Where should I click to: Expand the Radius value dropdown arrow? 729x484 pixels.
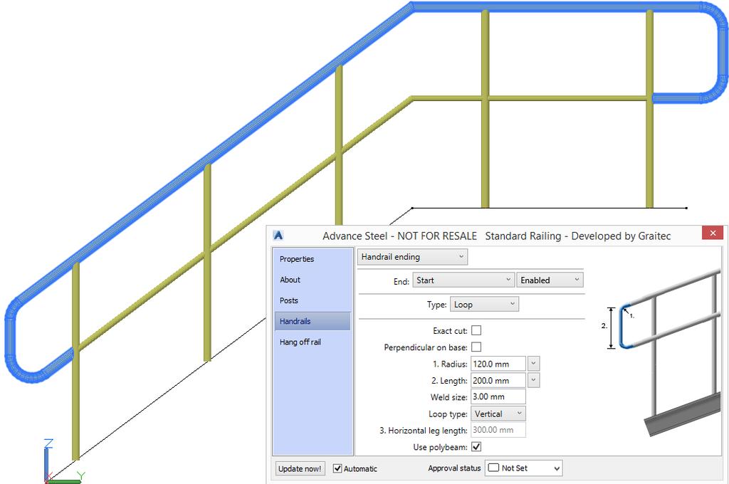[534, 364]
